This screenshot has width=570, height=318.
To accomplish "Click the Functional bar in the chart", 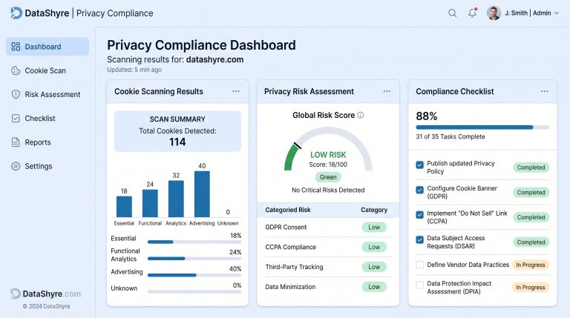I will [150, 203].
